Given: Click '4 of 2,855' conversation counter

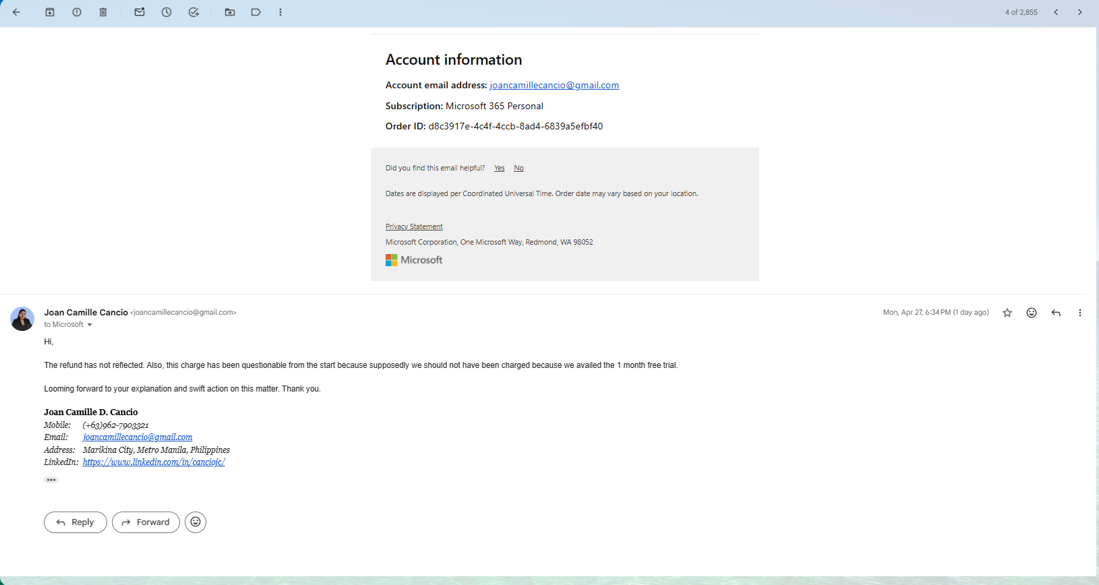Looking at the screenshot, I should pos(1021,12).
